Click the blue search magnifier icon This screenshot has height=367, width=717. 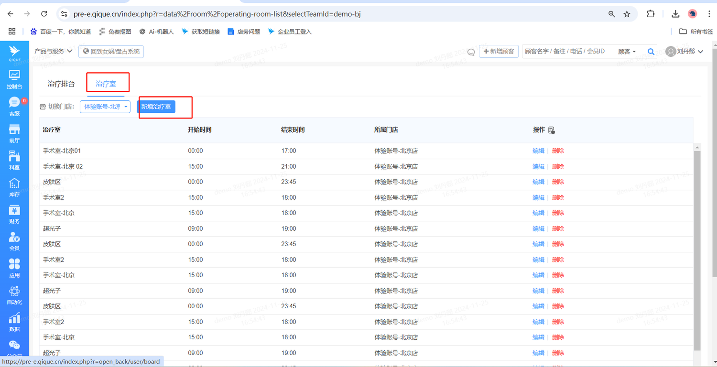click(x=651, y=52)
